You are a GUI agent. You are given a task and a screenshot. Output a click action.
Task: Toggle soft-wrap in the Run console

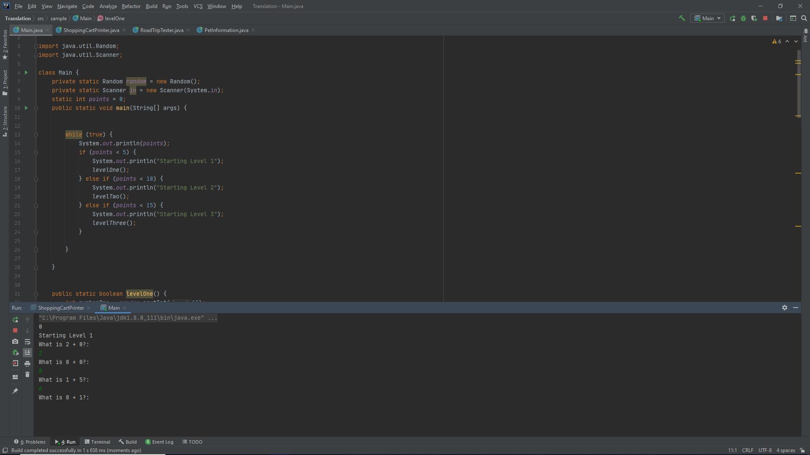tap(27, 342)
